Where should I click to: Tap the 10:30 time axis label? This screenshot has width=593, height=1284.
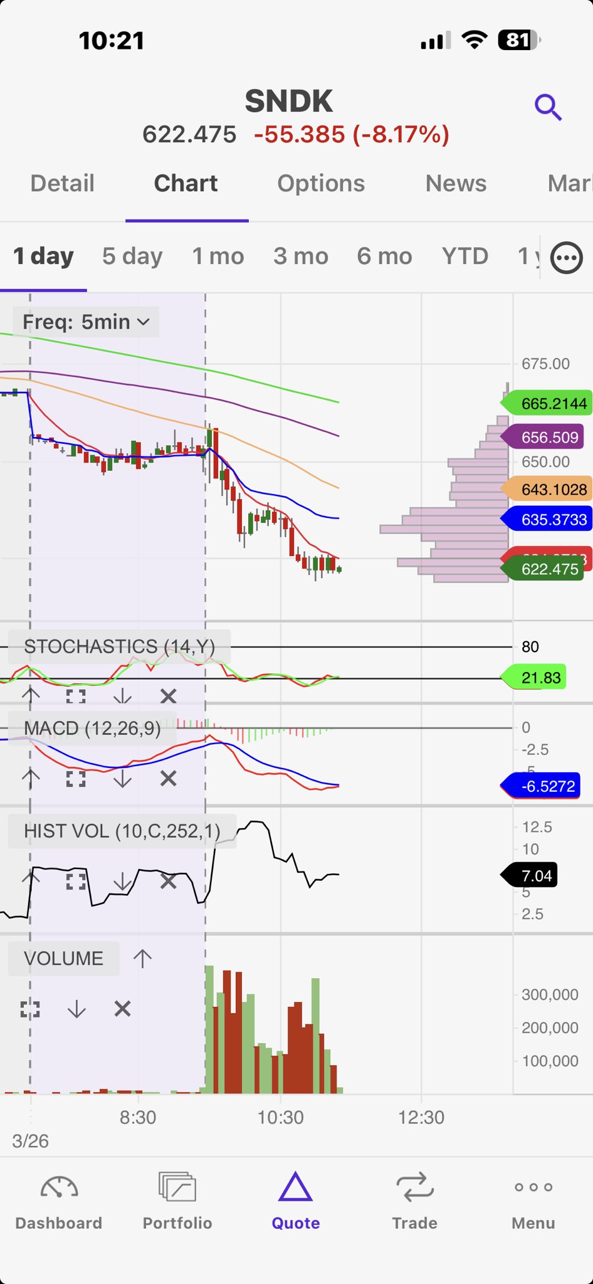[x=281, y=1117]
